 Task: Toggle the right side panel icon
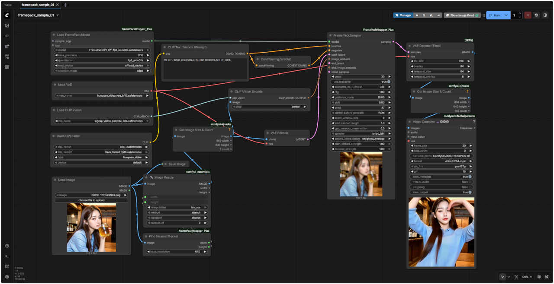tap(545, 15)
